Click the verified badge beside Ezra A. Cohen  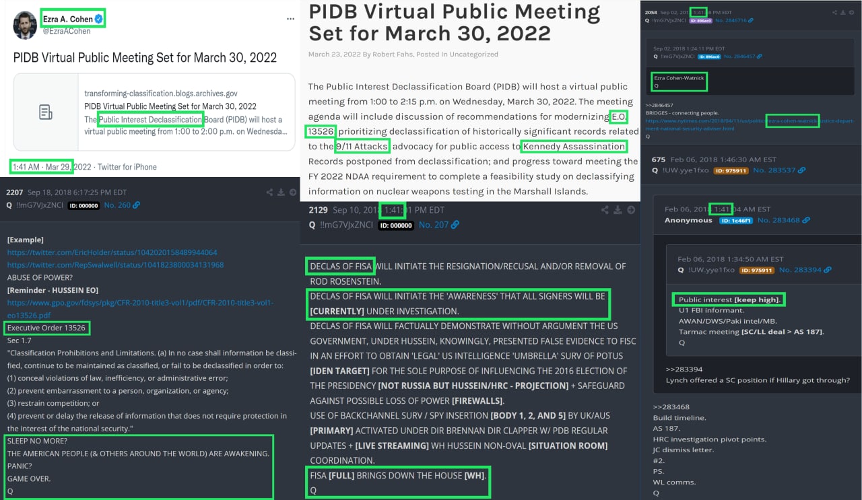tap(99, 20)
